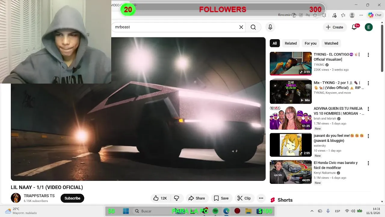This screenshot has height=217, width=385.
Task: Open options for Mix - TYKING entry
Action: point(368,83)
